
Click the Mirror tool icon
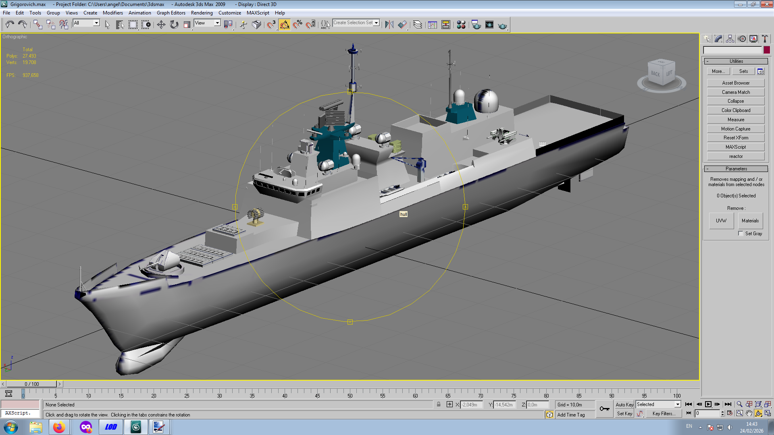pos(389,25)
